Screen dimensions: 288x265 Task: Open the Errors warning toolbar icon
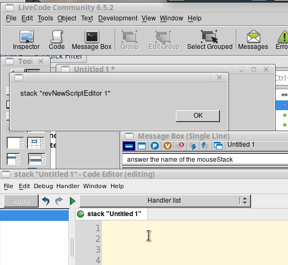[x=282, y=40]
